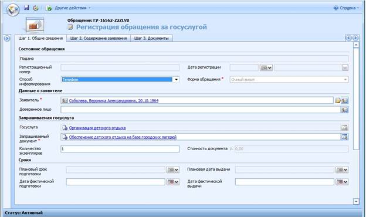
Task: Click Дата регистрации date input
Action: point(244,67)
